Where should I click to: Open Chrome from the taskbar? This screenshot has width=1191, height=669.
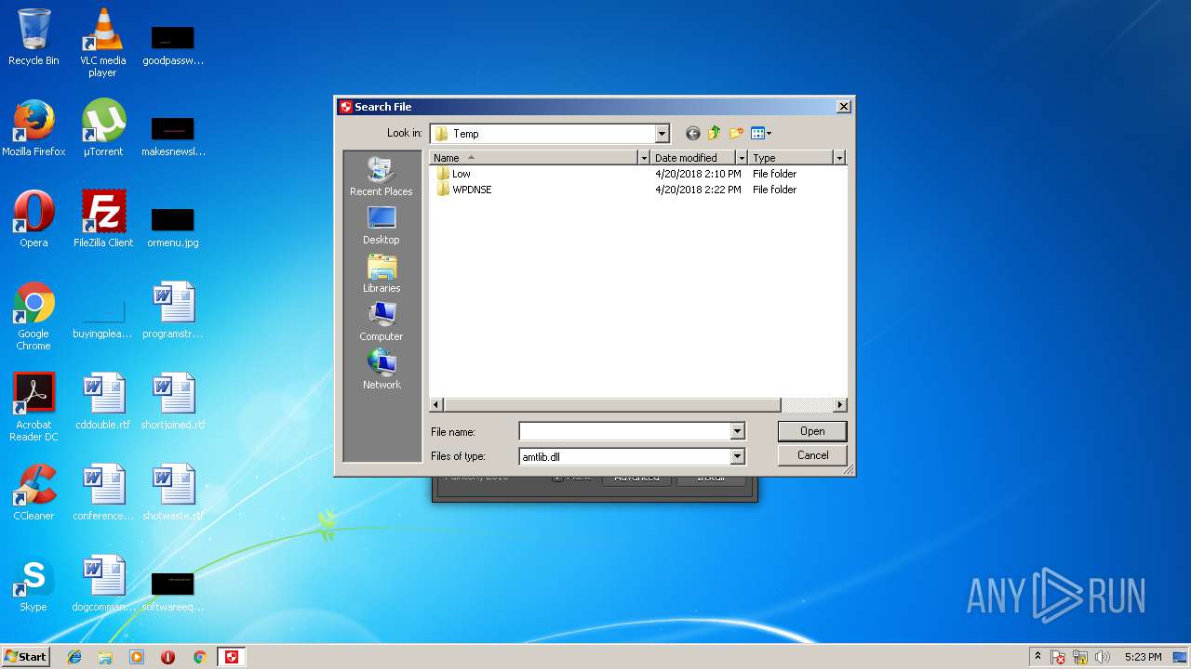[x=199, y=657]
